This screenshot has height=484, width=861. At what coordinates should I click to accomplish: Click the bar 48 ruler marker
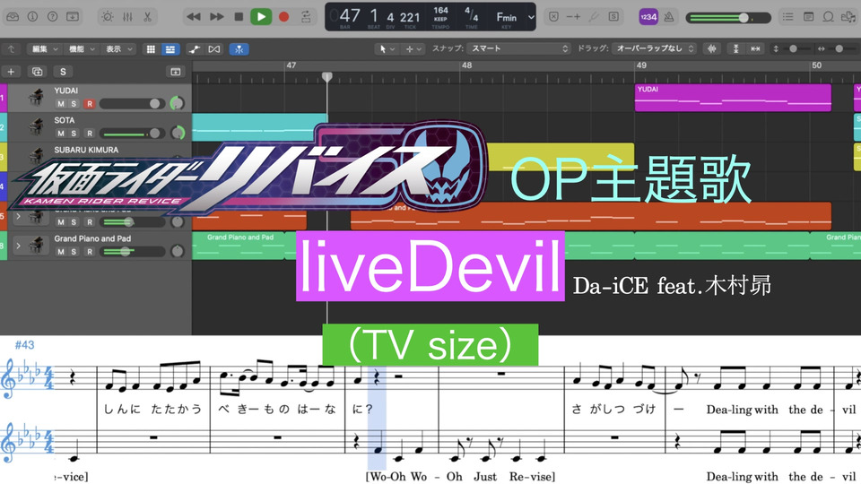pyautogui.click(x=466, y=65)
